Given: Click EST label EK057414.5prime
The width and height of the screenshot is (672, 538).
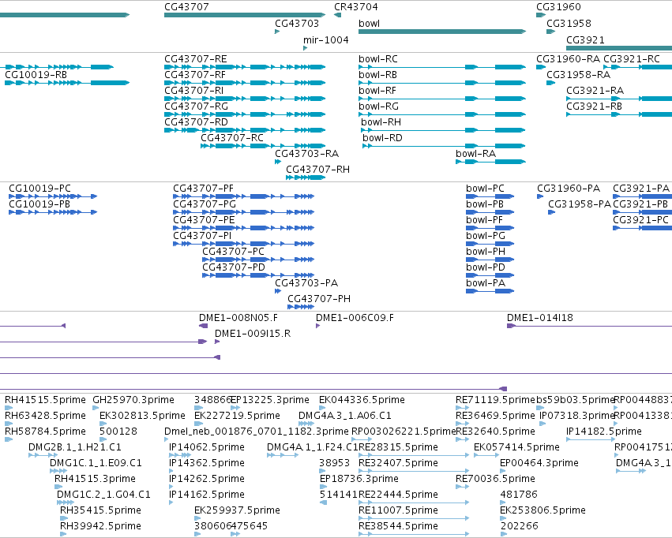Looking at the screenshot, I should point(517,447).
